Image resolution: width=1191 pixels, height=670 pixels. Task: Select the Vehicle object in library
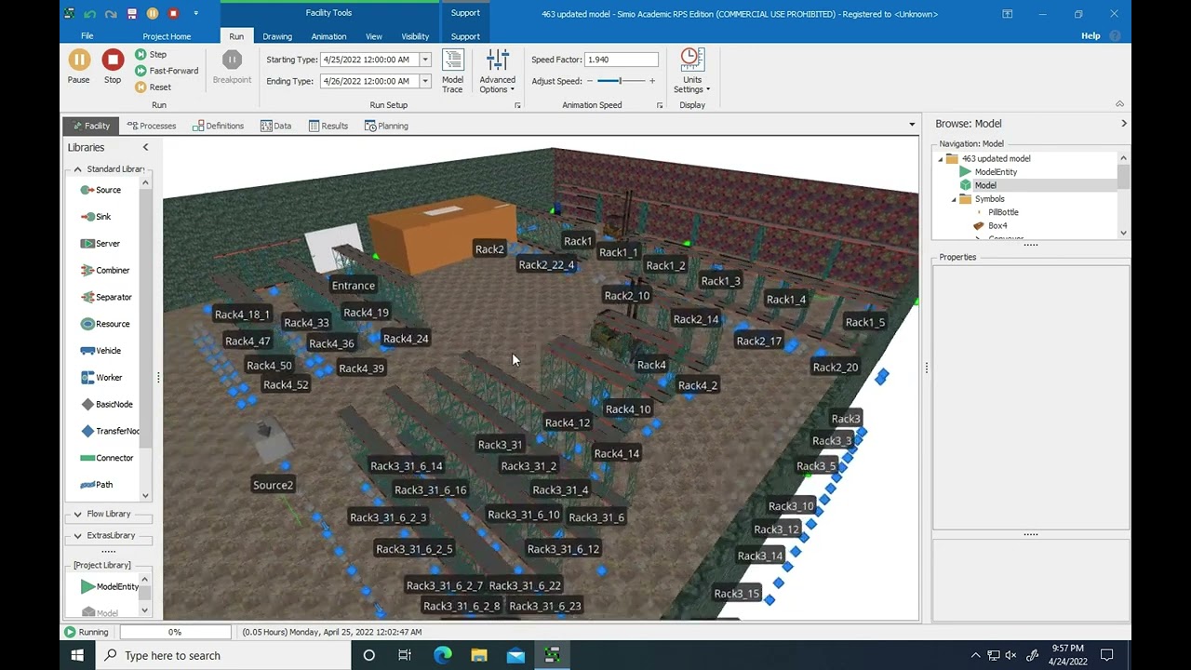click(100, 351)
